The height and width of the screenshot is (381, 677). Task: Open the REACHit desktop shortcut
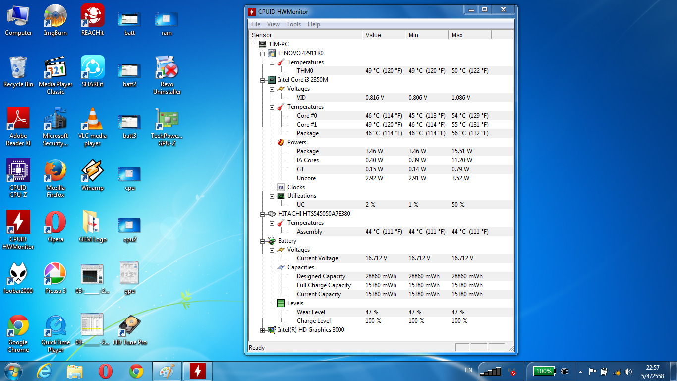[x=92, y=20]
